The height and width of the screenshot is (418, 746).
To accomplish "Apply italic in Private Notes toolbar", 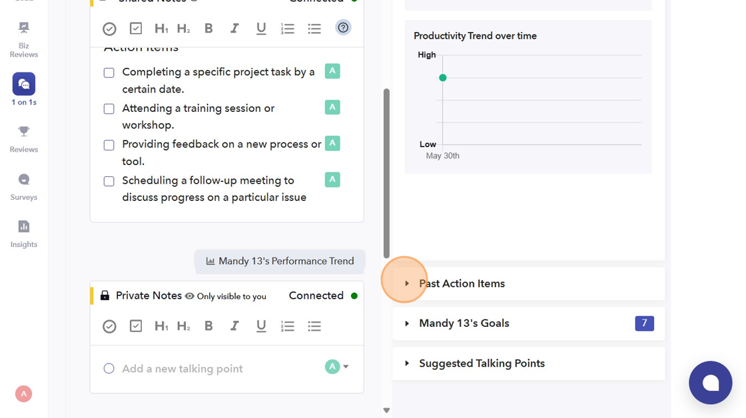I will click(x=234, y=325).
